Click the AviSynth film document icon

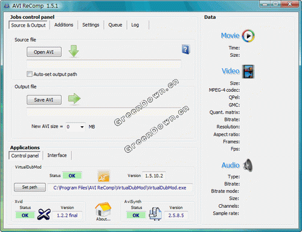click(x=155, y=214)
